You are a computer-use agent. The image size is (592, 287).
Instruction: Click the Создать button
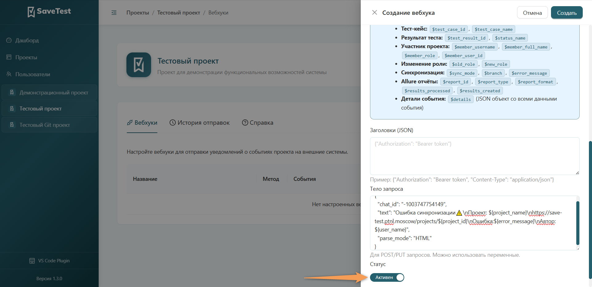[567, 13]
